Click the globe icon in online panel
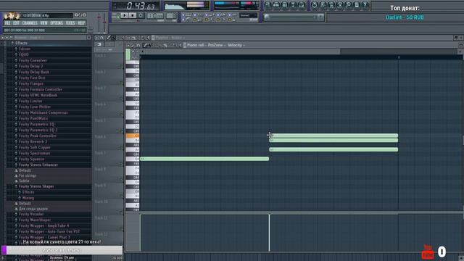 point(267,17)
